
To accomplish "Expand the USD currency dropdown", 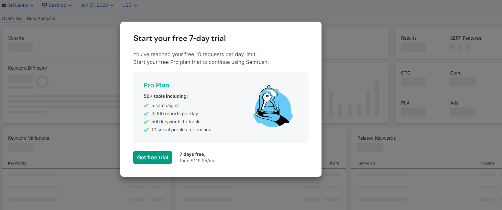I will tap(130, 5).
